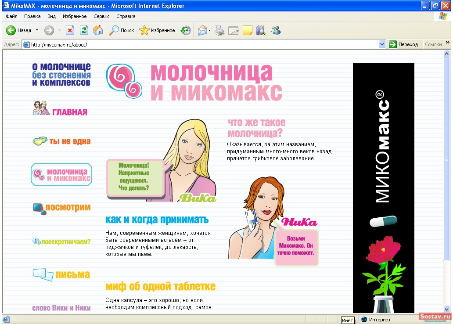Stop page loading with red X icon
This screenshot has width=453, height=324.
70,30
